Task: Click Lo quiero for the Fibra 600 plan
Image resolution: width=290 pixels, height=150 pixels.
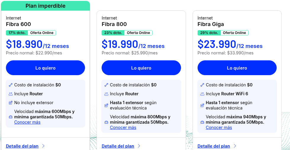Action: [x=46, y=68]
